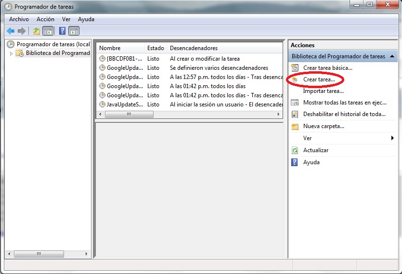Viewport: 402px width, 274px height.
Task: Open the Acción menu
Action: click(45, 19)
